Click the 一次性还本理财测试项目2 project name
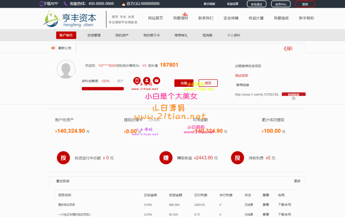This screenshot has height=217, width=345. tap(74, 214)
